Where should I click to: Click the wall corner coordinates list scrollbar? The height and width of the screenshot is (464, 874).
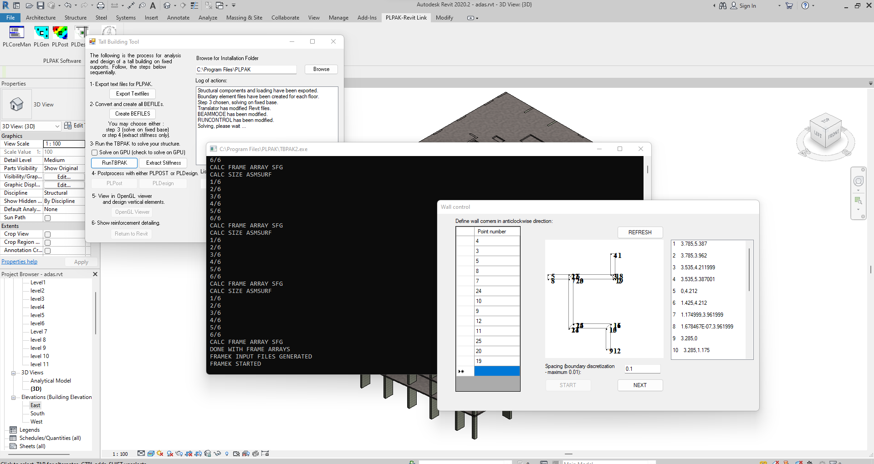[749, 270]
